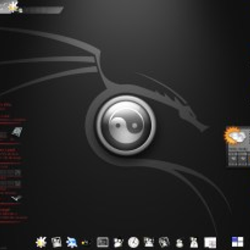Click the yellow starburst icon in bottom dock
This screenshot has width=250, height=250.
click(x=41, y=242)
